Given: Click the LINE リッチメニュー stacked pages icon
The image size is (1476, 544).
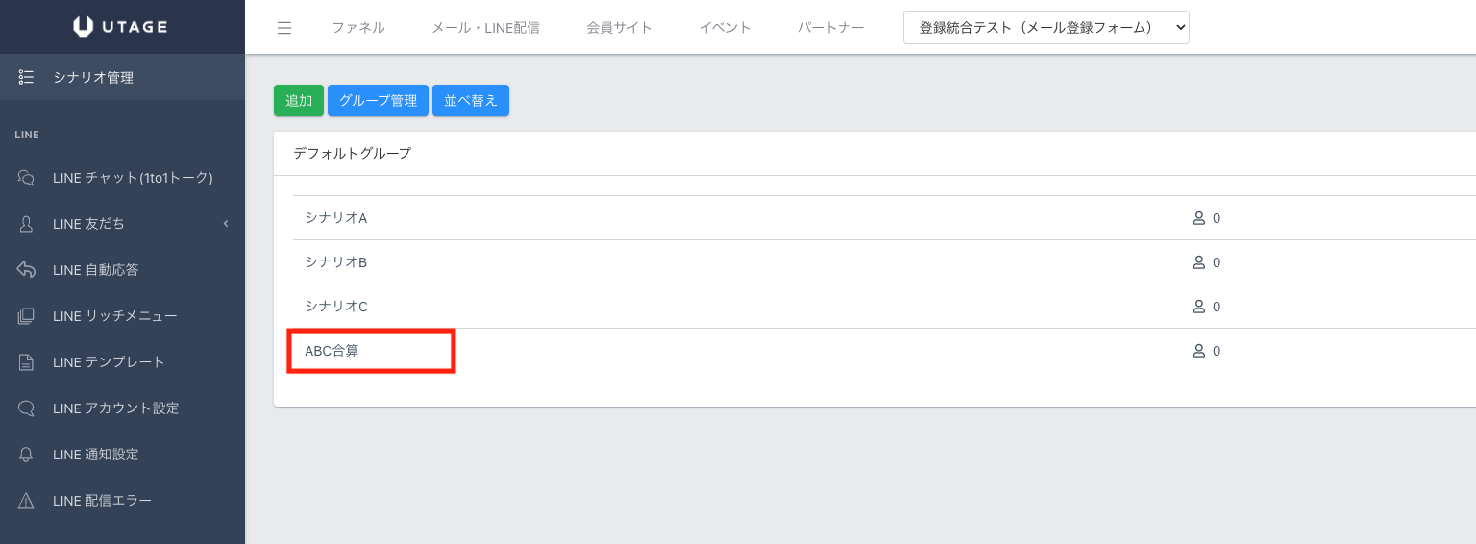Looking at the screenshot, I should (x=27, y=316).
